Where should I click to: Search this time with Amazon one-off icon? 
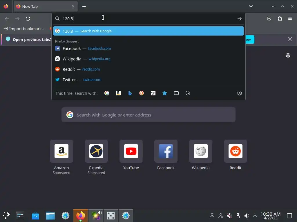(x=118, y=93)
